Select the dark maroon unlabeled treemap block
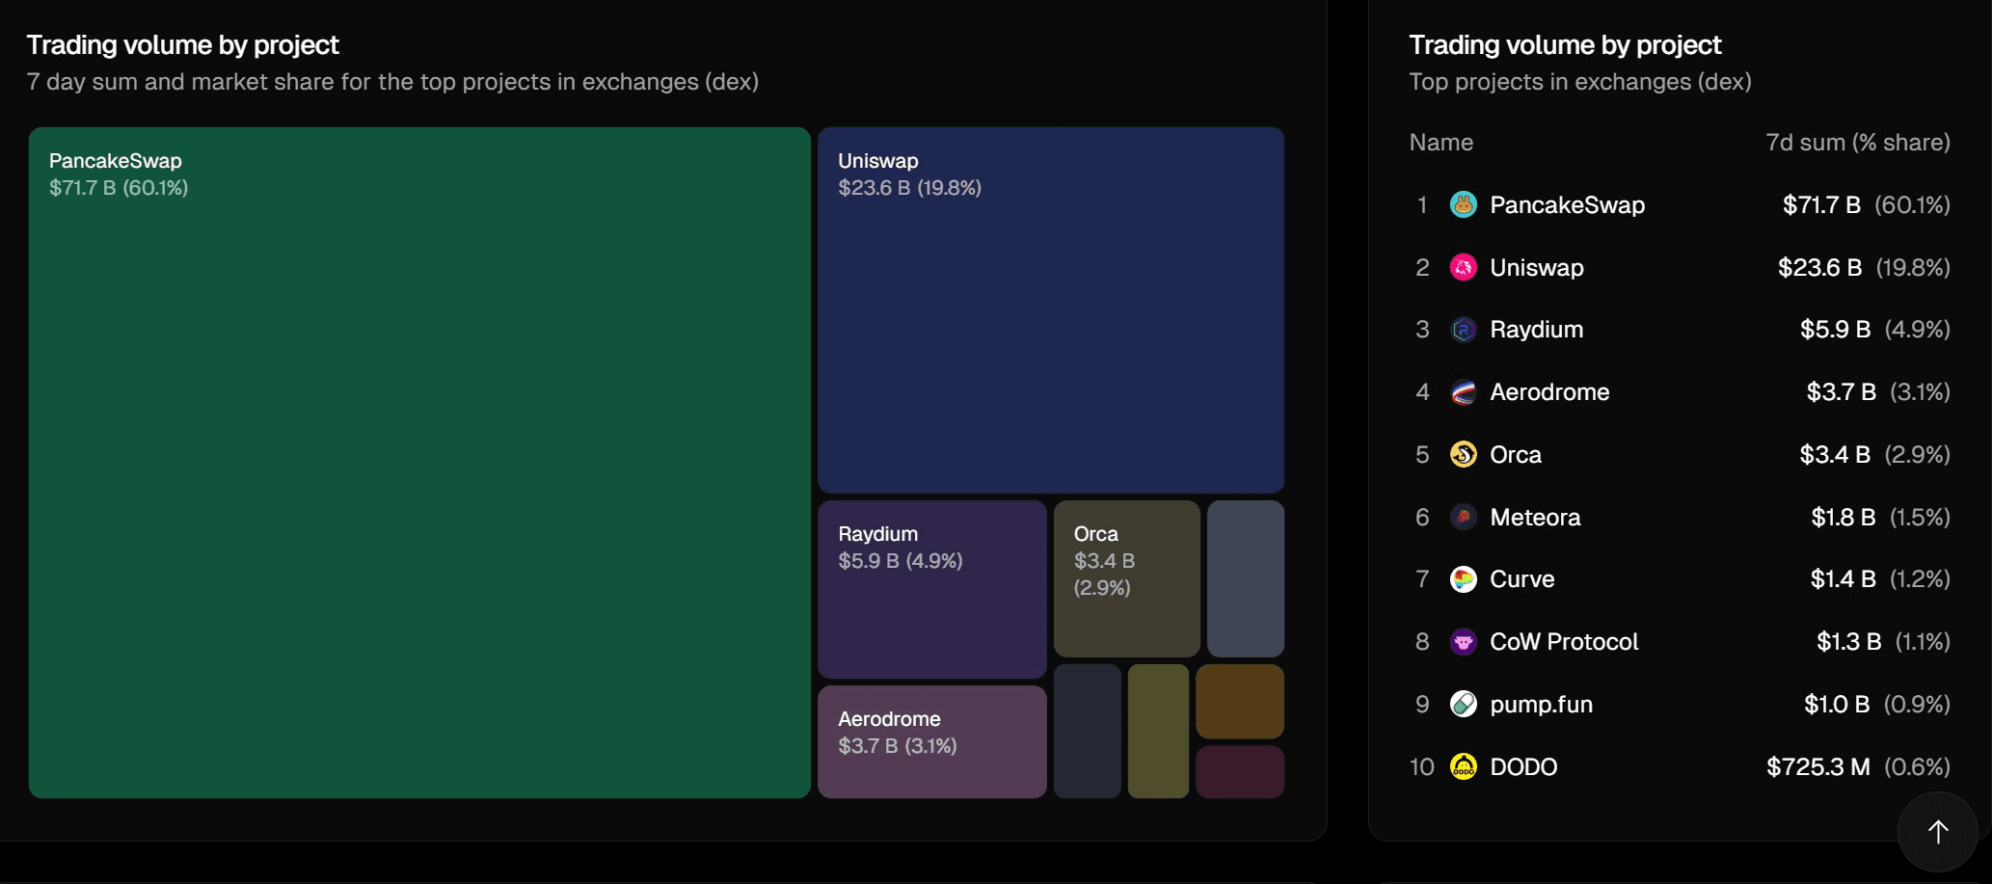 coord(1240,771)
